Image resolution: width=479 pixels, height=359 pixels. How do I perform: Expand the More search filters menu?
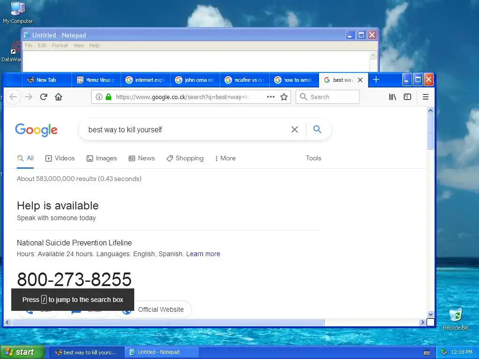pos(225,158)
